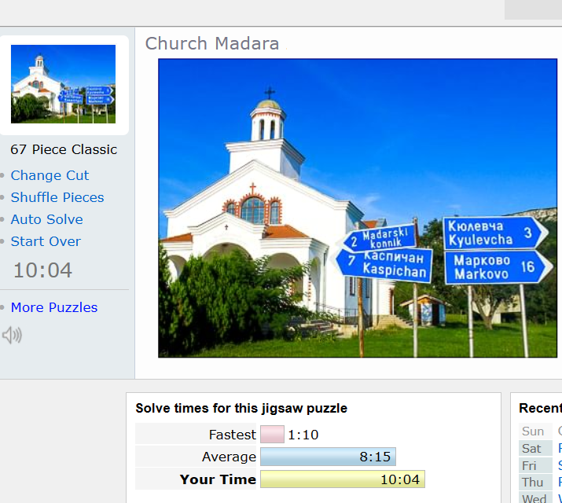Select the Sat row in Recent list
562x503 pixels.
click(x=540, y=448)
